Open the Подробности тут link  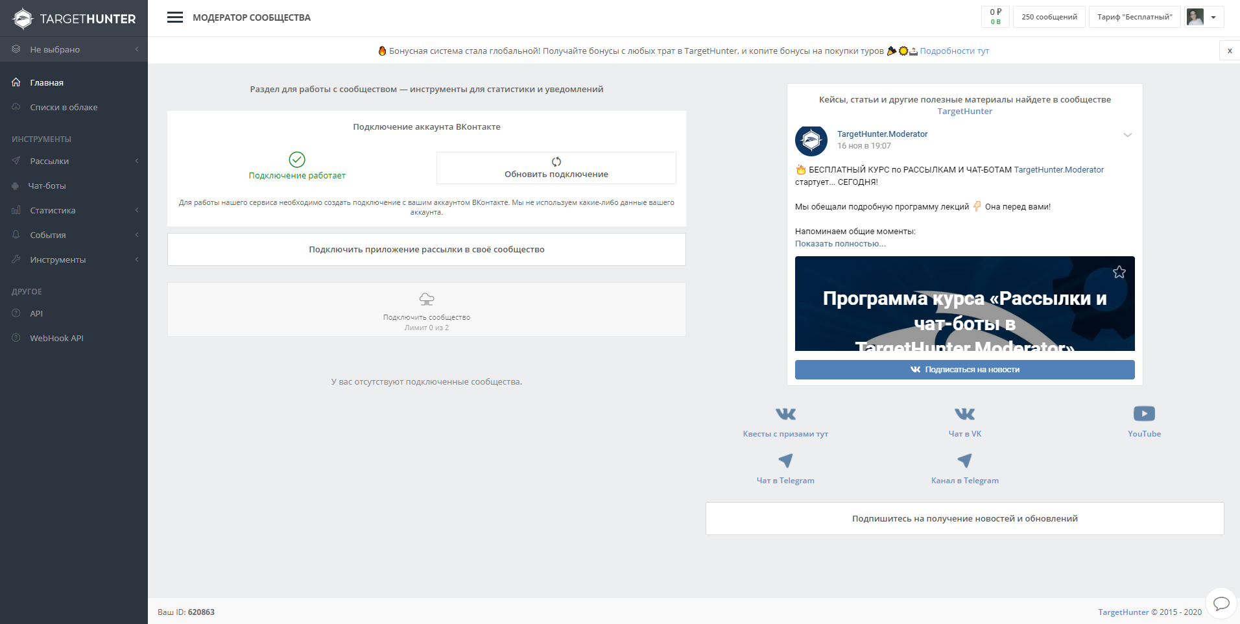click(x=955, y=51)
